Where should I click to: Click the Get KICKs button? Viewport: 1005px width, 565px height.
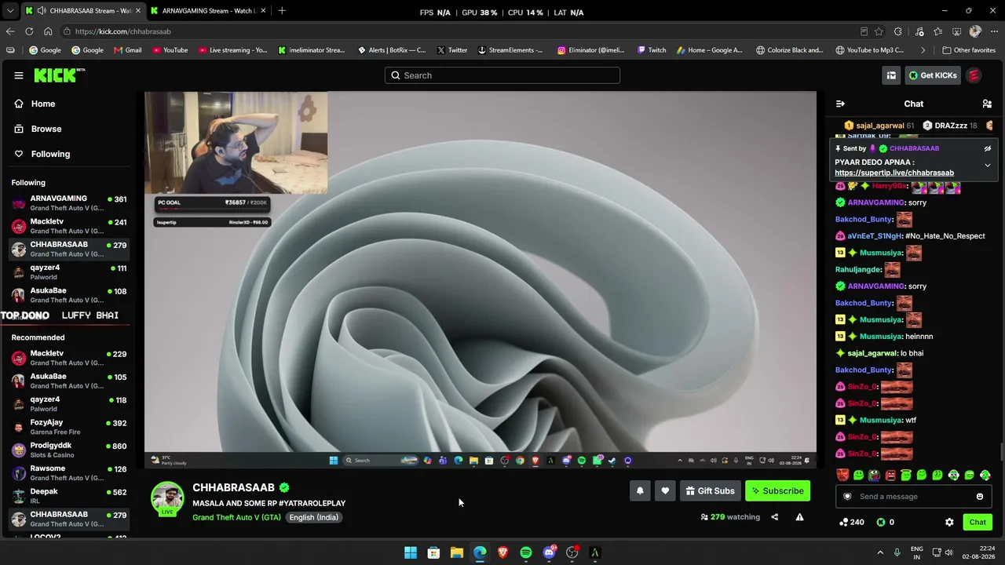(932, 75)
